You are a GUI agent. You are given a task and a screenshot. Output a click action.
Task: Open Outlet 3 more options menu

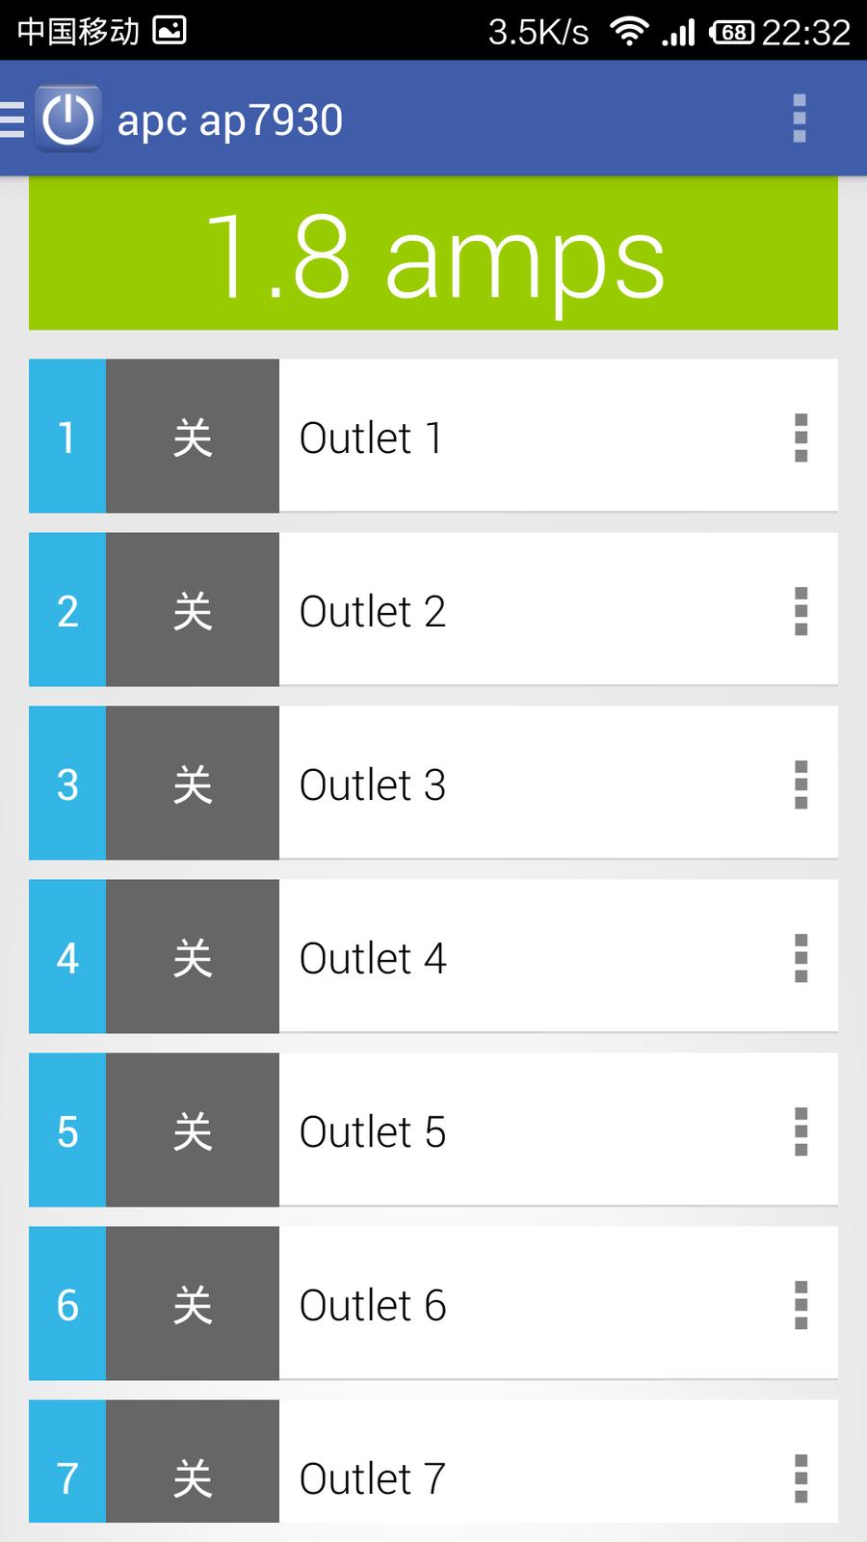pyautogui.click(x=801, y=784)
